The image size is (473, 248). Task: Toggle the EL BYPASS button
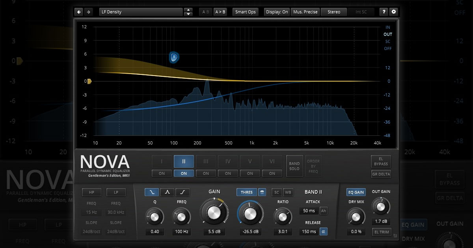point(381,161)
